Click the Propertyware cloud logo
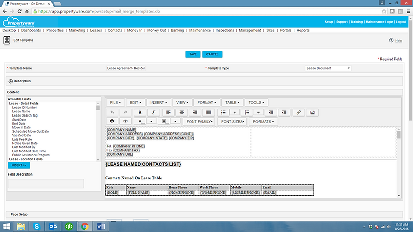 coord(19,22)
